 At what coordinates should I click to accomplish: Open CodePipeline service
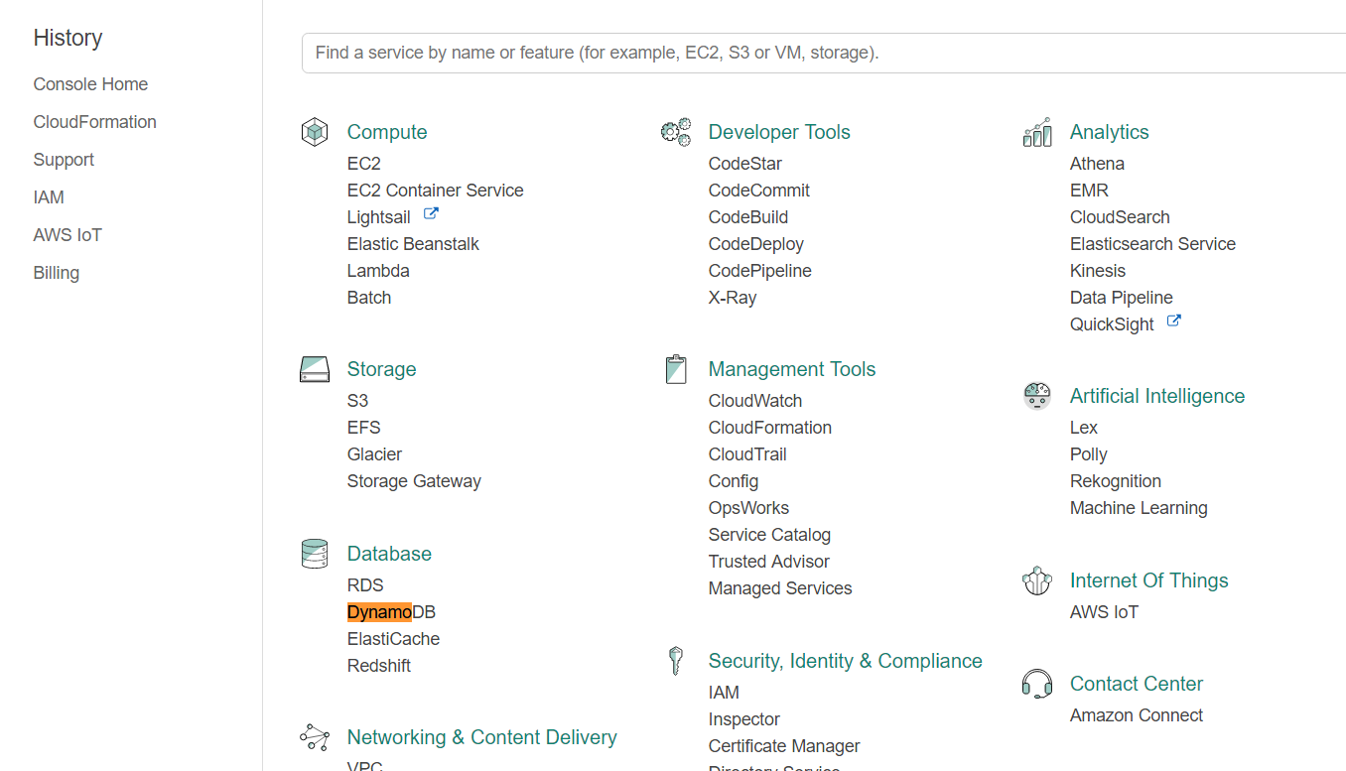[x=760, y=271]
